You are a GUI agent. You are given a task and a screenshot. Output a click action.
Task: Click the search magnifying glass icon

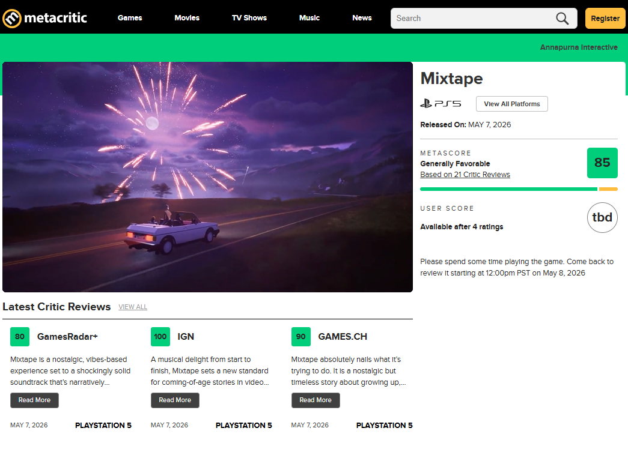click(x=562, y=19)
